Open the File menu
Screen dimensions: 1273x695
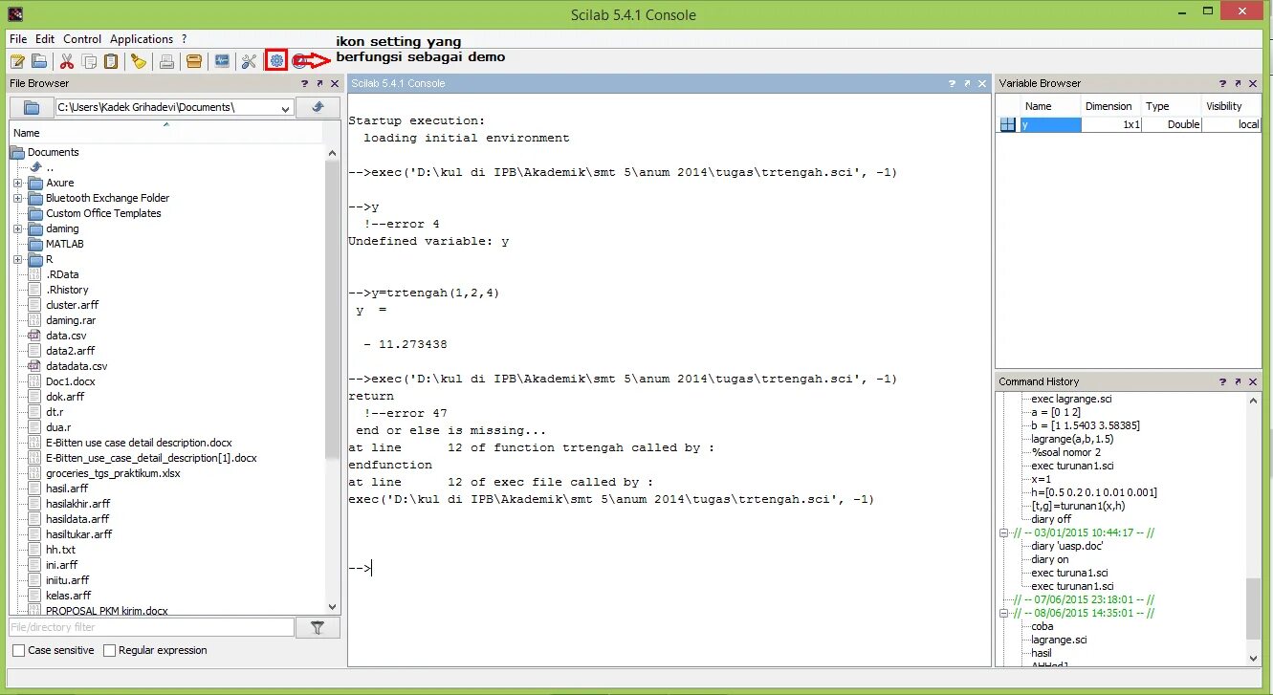tap(18, 39)
